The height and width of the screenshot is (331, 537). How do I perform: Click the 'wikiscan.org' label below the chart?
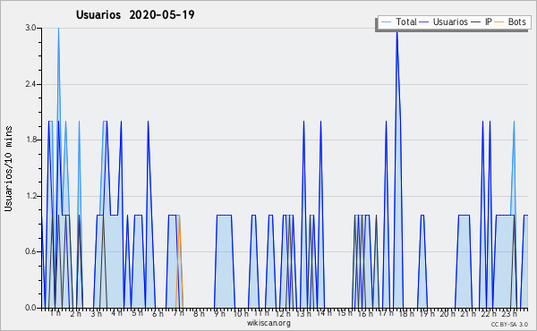pyautogui.click(x=268, y=322)
